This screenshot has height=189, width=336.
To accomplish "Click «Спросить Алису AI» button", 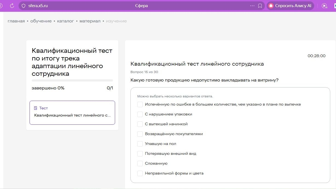I will tap(290, 6).
